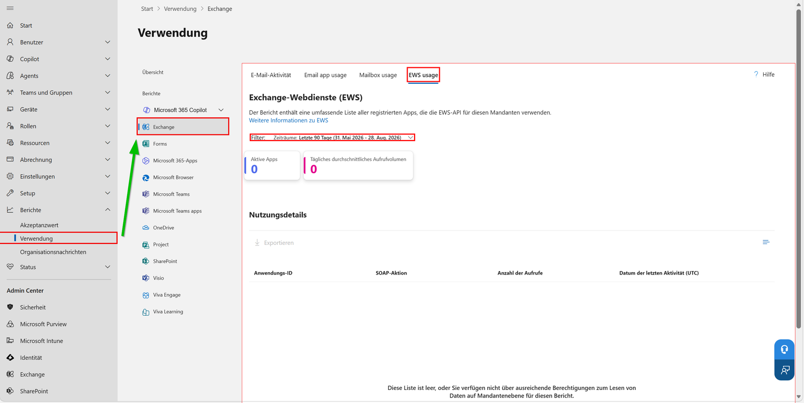Expand the Teams und Gruppen chevron

[108, 92]
